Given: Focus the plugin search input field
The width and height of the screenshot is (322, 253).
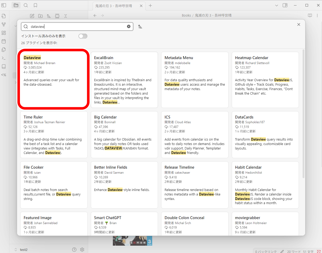Looking at the screenshot, I should tap(77, 27).
